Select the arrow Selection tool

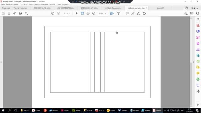tap(77, 13)
